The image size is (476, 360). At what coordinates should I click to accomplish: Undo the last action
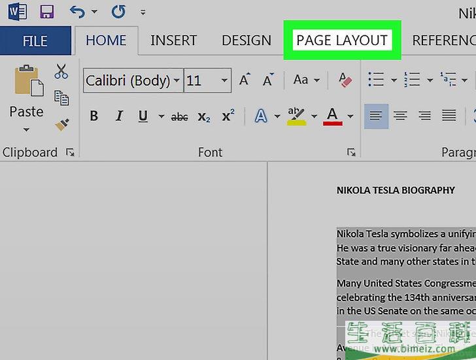pos(77,12)
